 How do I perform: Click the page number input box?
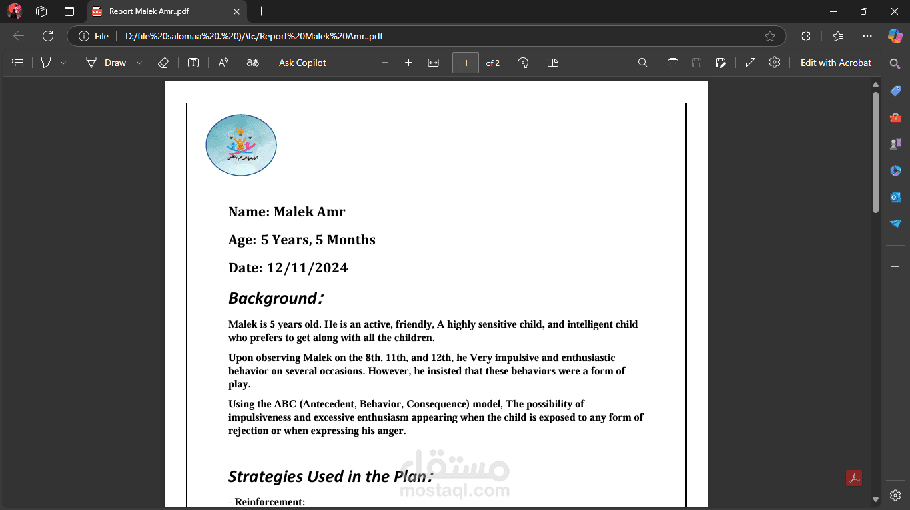[x=466, y=63]
